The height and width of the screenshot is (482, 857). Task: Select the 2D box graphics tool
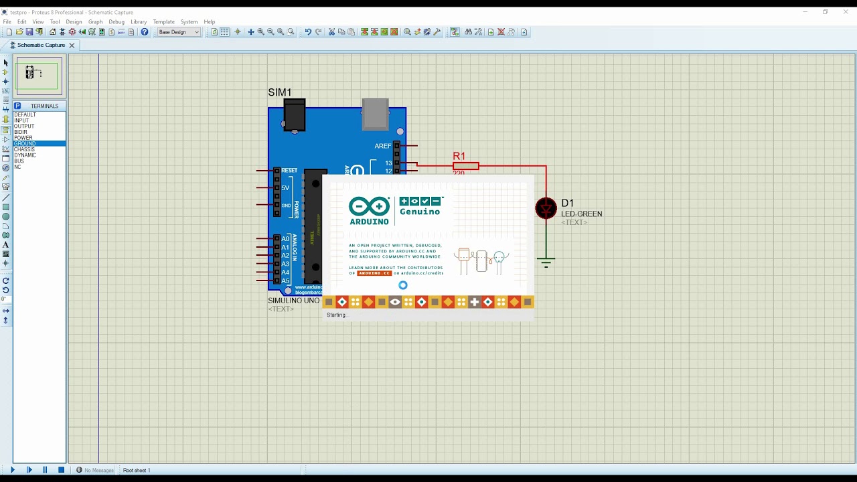tap(6, 207)
